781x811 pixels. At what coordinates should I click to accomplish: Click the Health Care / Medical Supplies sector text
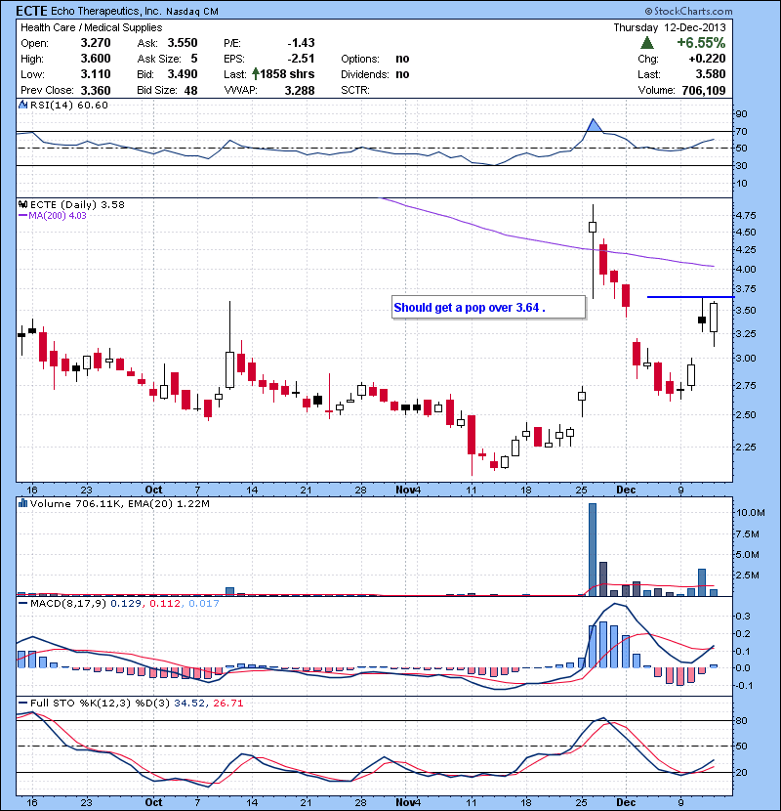pos(92,27)
